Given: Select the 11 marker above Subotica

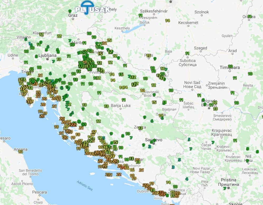Looking at the screenshot, I should click(x=187, y=53).
